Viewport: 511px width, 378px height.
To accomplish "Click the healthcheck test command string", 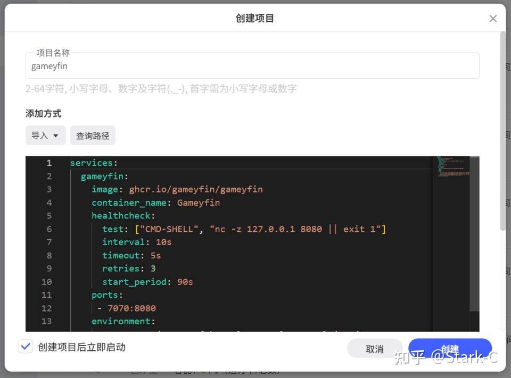I will click(240, 229).
